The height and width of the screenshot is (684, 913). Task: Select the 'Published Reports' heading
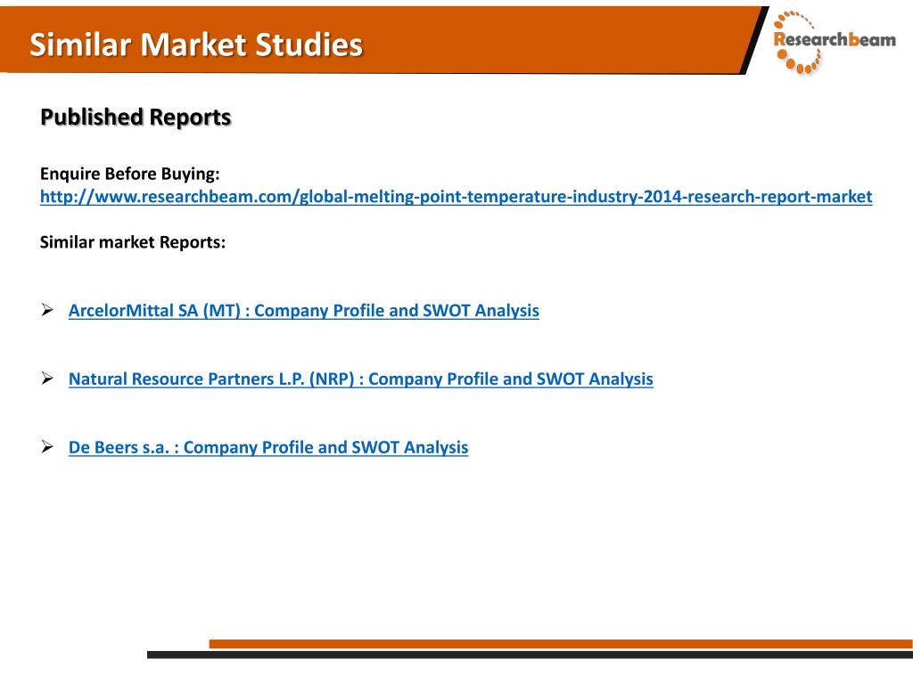[136, 117]
